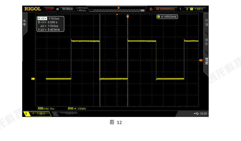This screenshot has width=241, height=141.
Task: Click the trigger source channel 1 badge
Action: click(192, 9)
